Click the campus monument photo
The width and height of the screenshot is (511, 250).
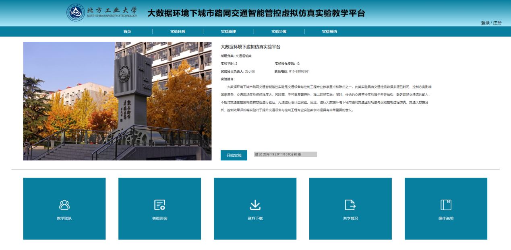tap(117, 101)
